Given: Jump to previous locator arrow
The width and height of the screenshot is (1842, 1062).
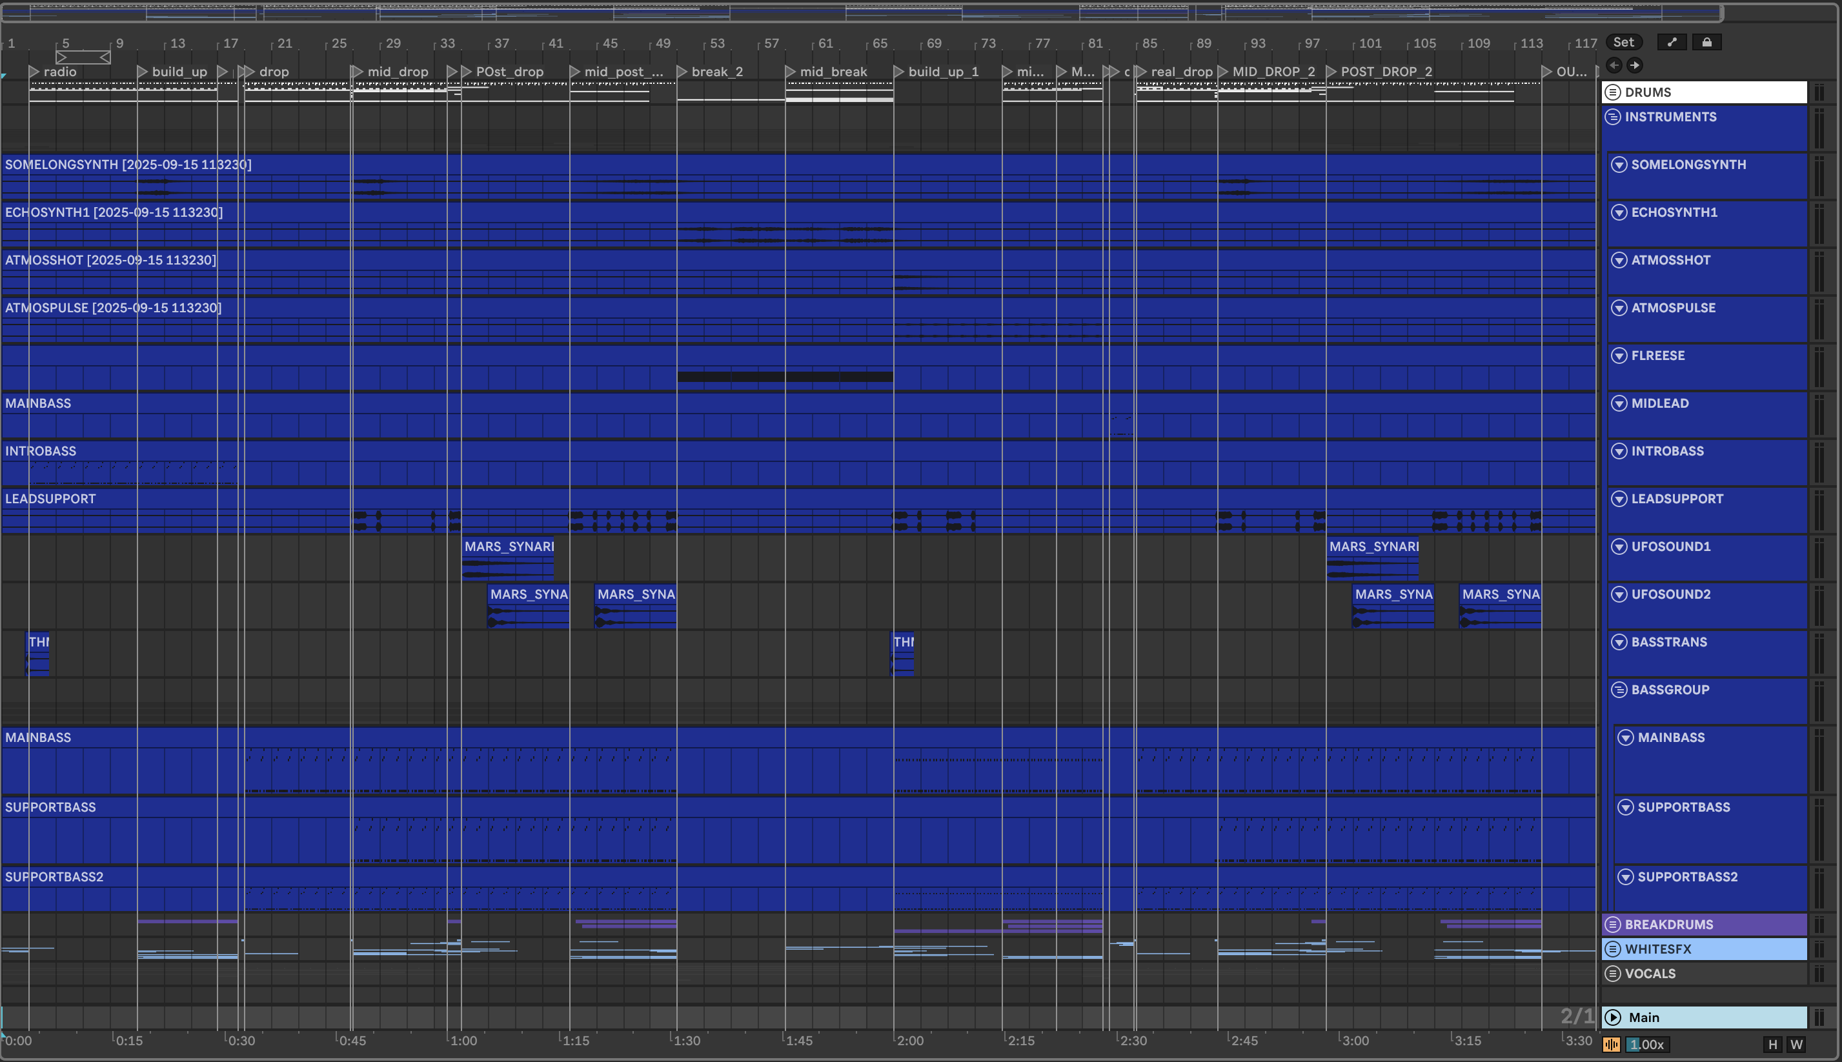Looking at the screenshot, I should [1614, 66].
